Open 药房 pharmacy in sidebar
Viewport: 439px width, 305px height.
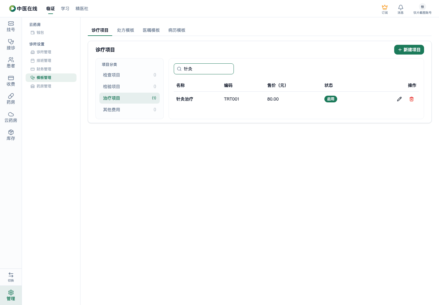pyautogui.click(x=11, y=99)
